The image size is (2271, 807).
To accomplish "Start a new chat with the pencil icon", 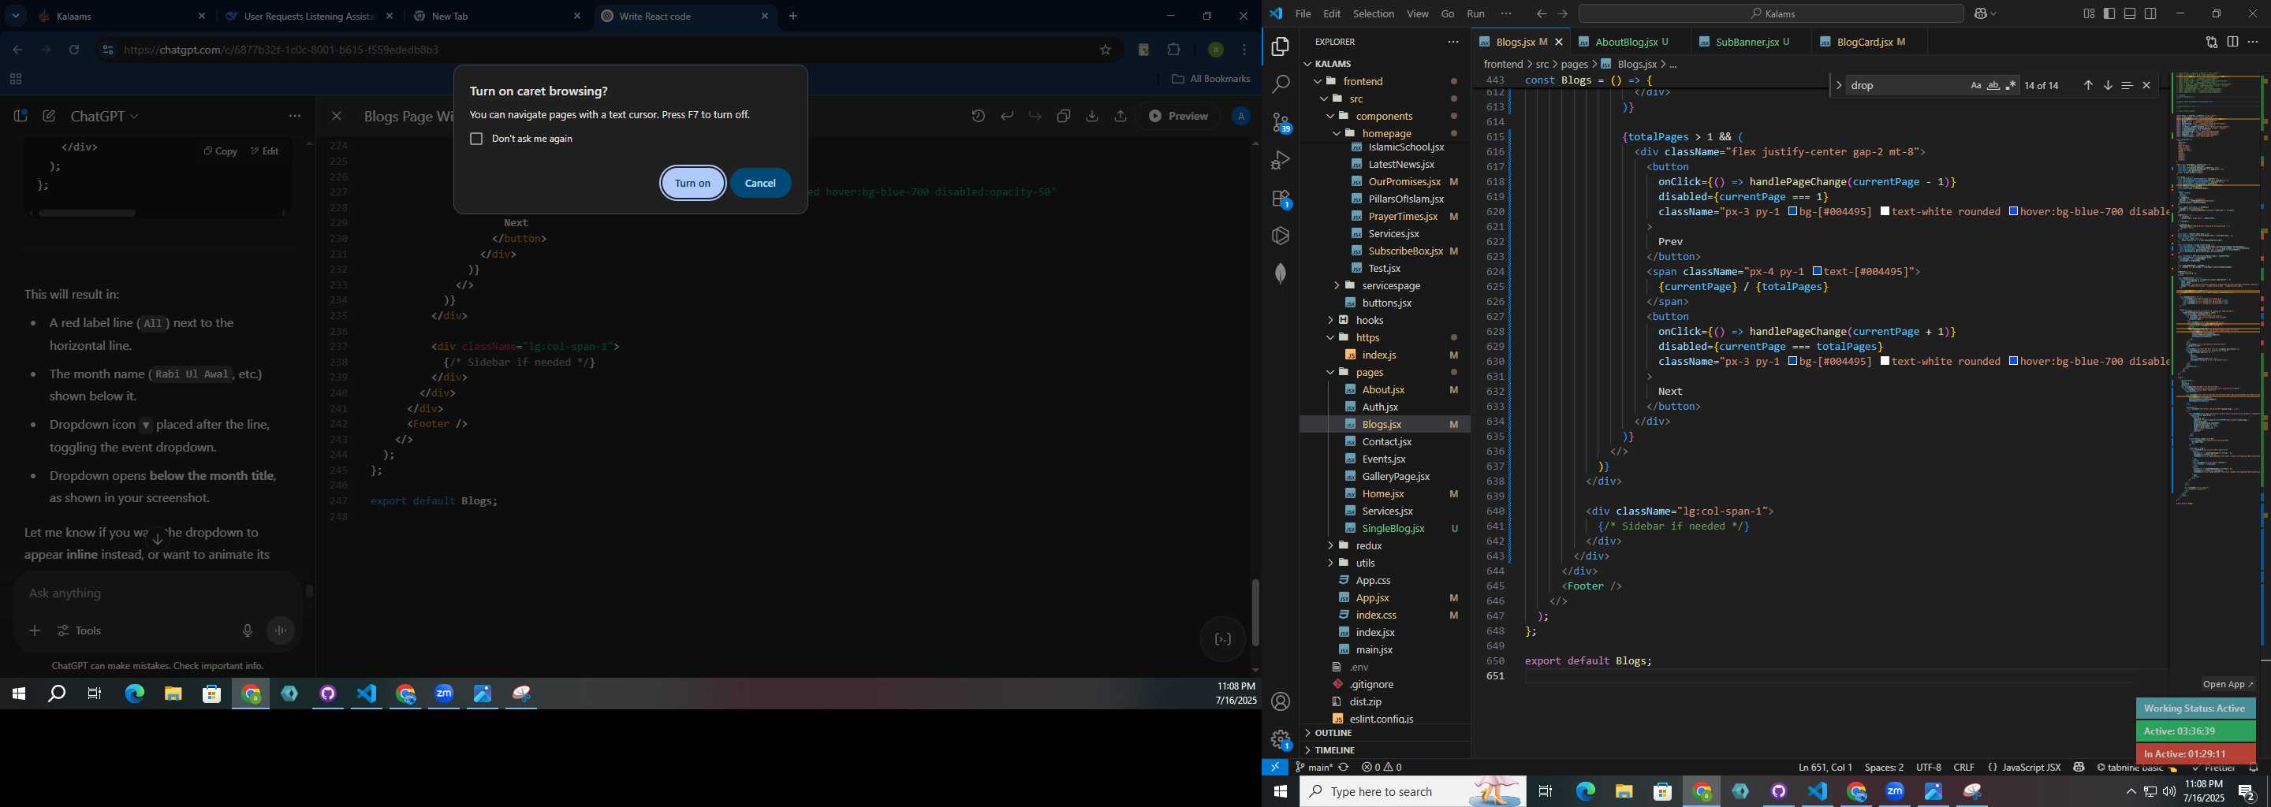I will coord(50,115).
